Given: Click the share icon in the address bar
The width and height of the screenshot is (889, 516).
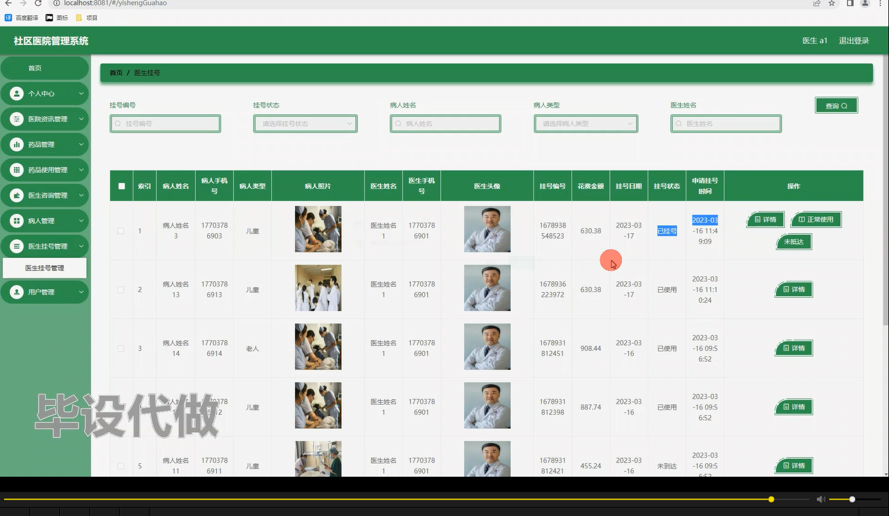Looking at the screenshot, I should (x=816, y=3).
